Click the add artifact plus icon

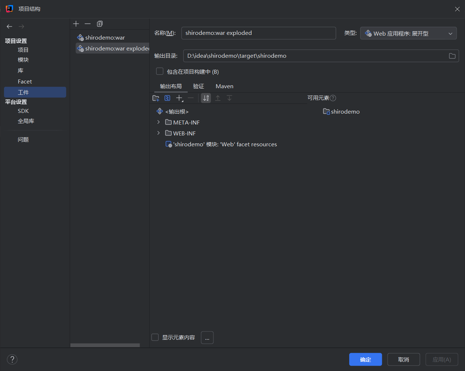[x=76, y=24]
